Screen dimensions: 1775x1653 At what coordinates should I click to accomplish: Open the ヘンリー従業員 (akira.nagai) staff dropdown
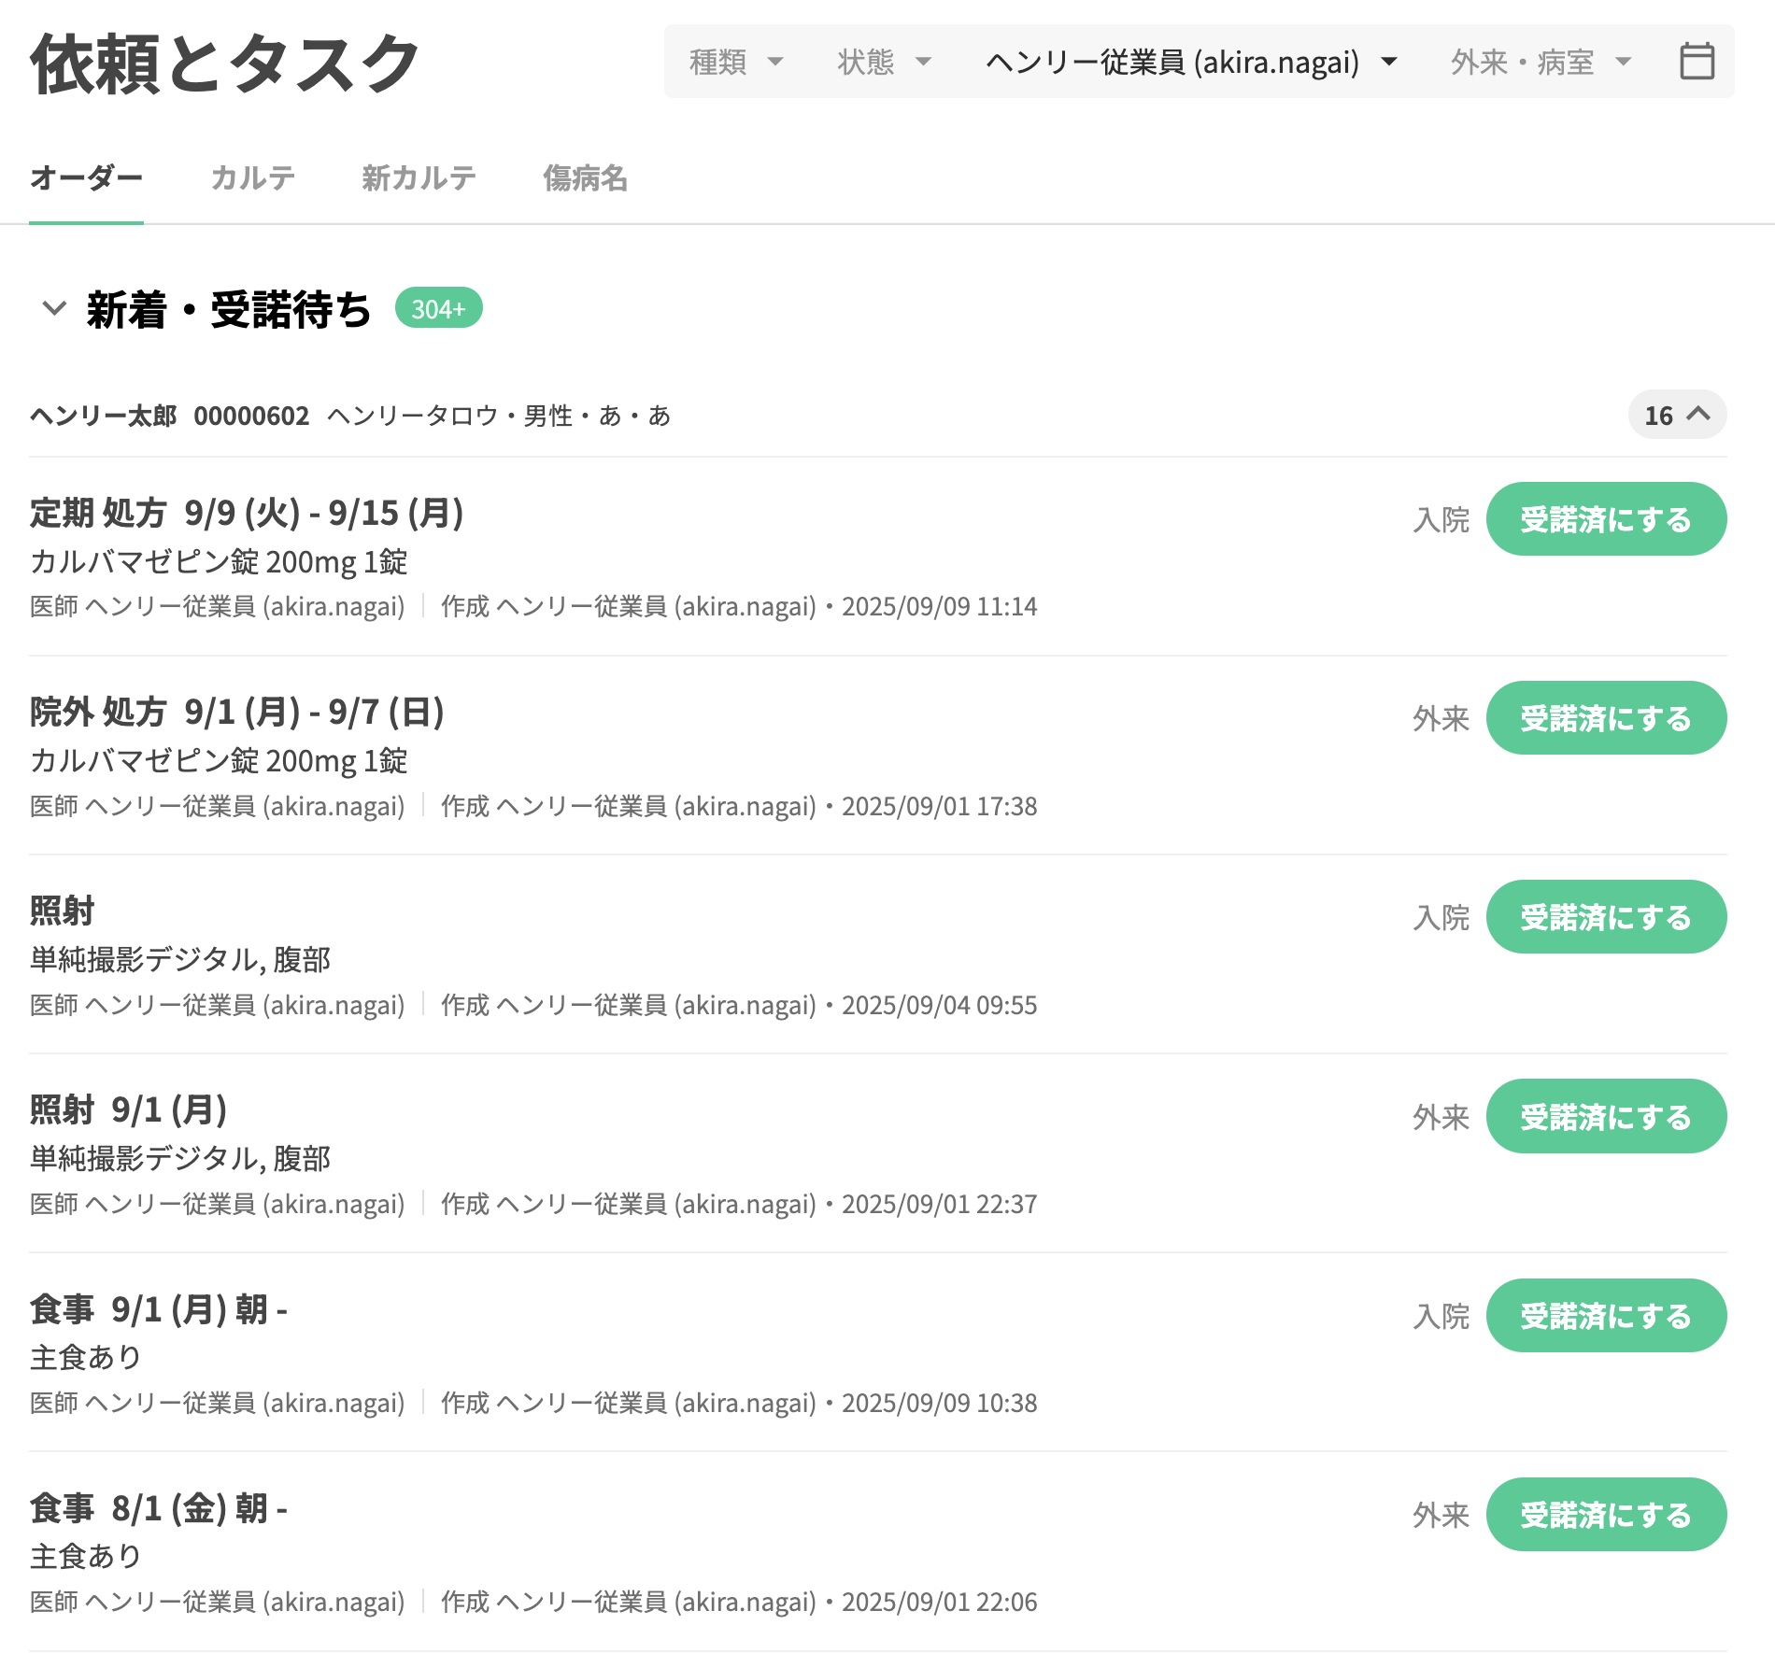coord(1191,63)
